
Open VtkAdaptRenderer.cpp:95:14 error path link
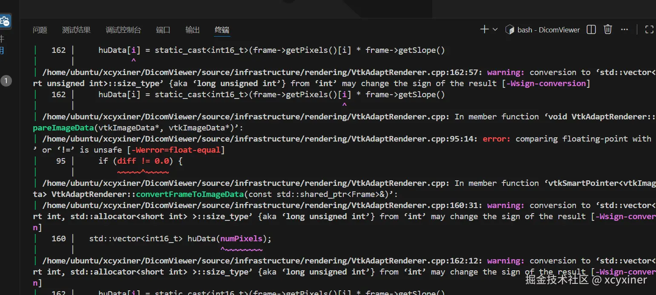[x=260, y=139]
